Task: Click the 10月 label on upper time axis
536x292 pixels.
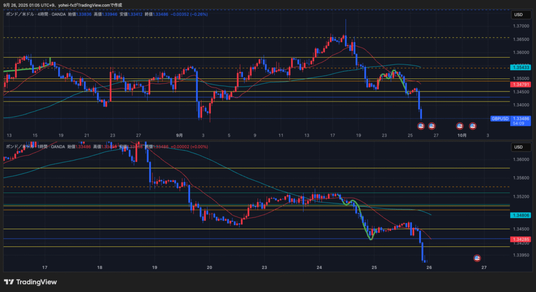Action: pos(462,134)
